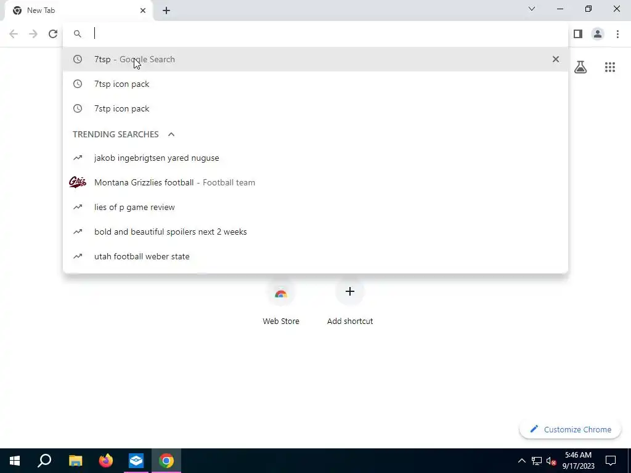The image size is (631, 473).
Task: Open File Explorer from taskbar
Action: (75, 461)
